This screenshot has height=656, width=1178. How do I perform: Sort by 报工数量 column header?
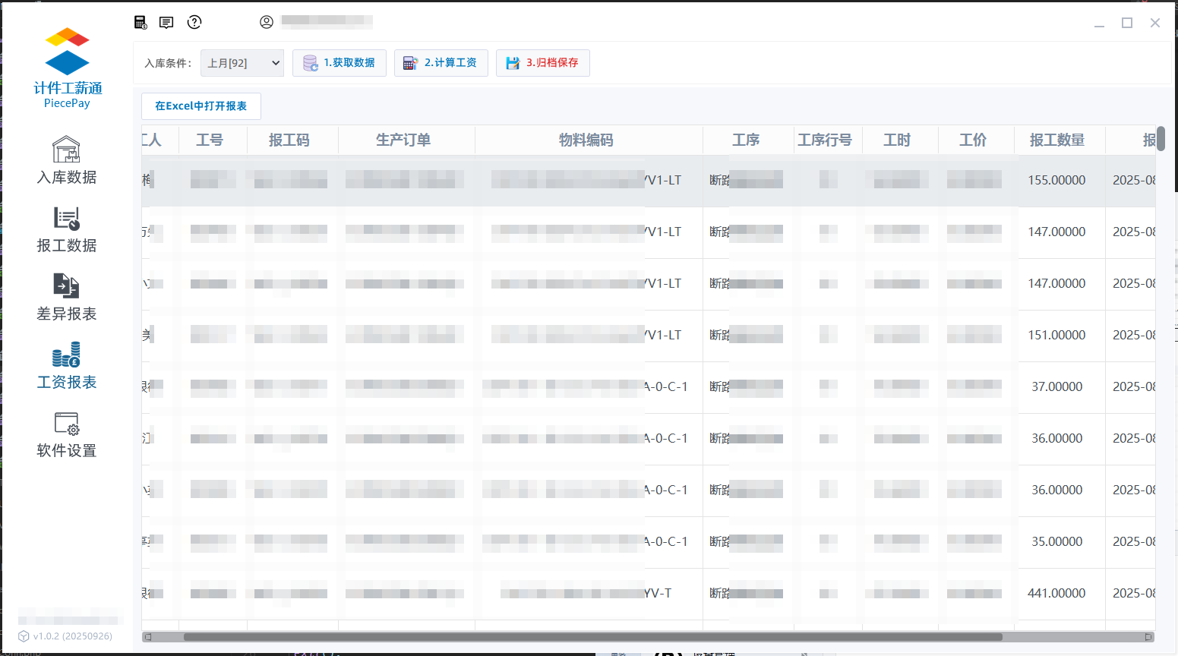pyautogui.click(x=1056, y=140)
